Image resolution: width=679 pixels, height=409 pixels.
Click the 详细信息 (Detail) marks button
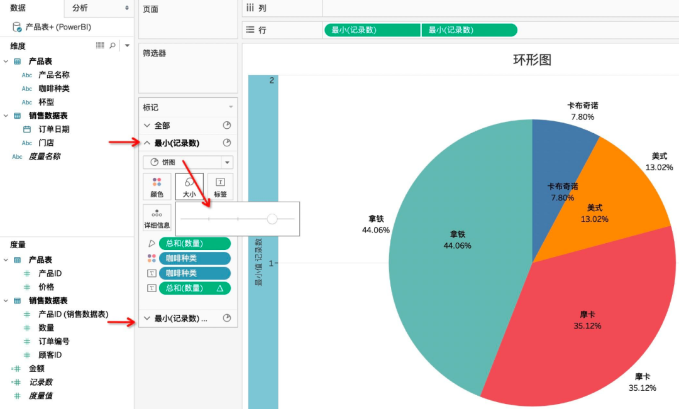[x=157, y=217]
